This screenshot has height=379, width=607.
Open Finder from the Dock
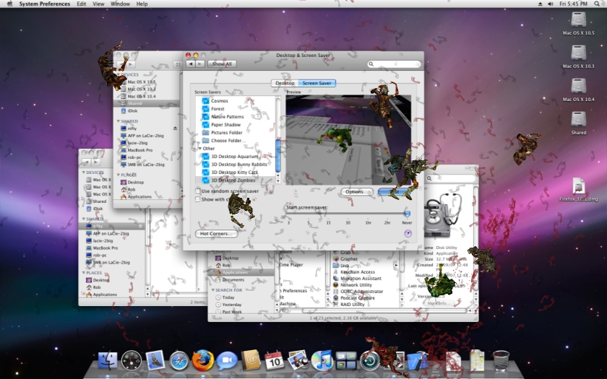tap(108, 360)
